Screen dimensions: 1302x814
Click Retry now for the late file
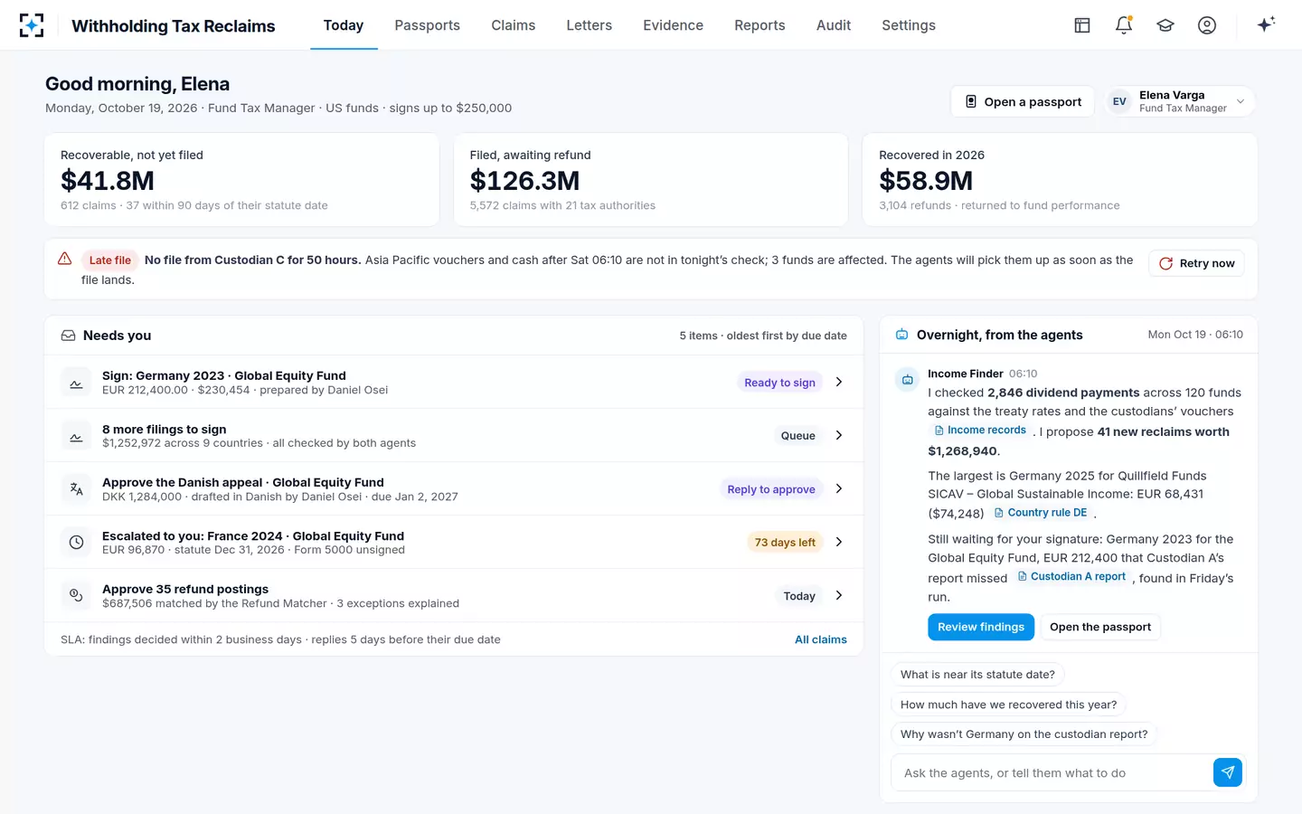pos(1196,263)
